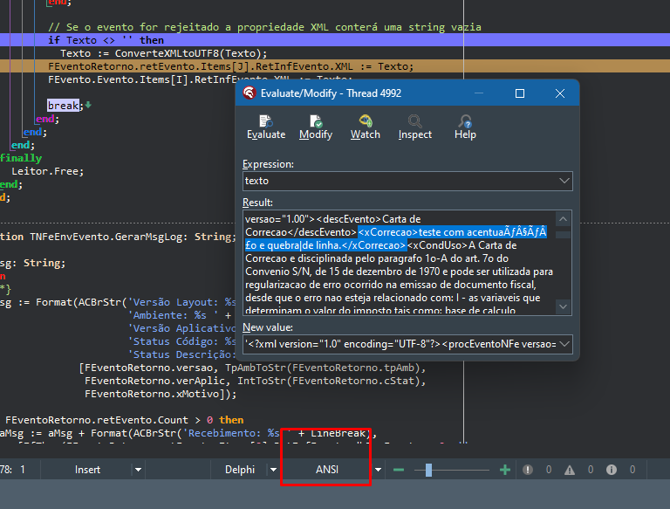Click the 'break' keyword in the editor
This screenshot has width=670, height=509.
click(63, 106)
